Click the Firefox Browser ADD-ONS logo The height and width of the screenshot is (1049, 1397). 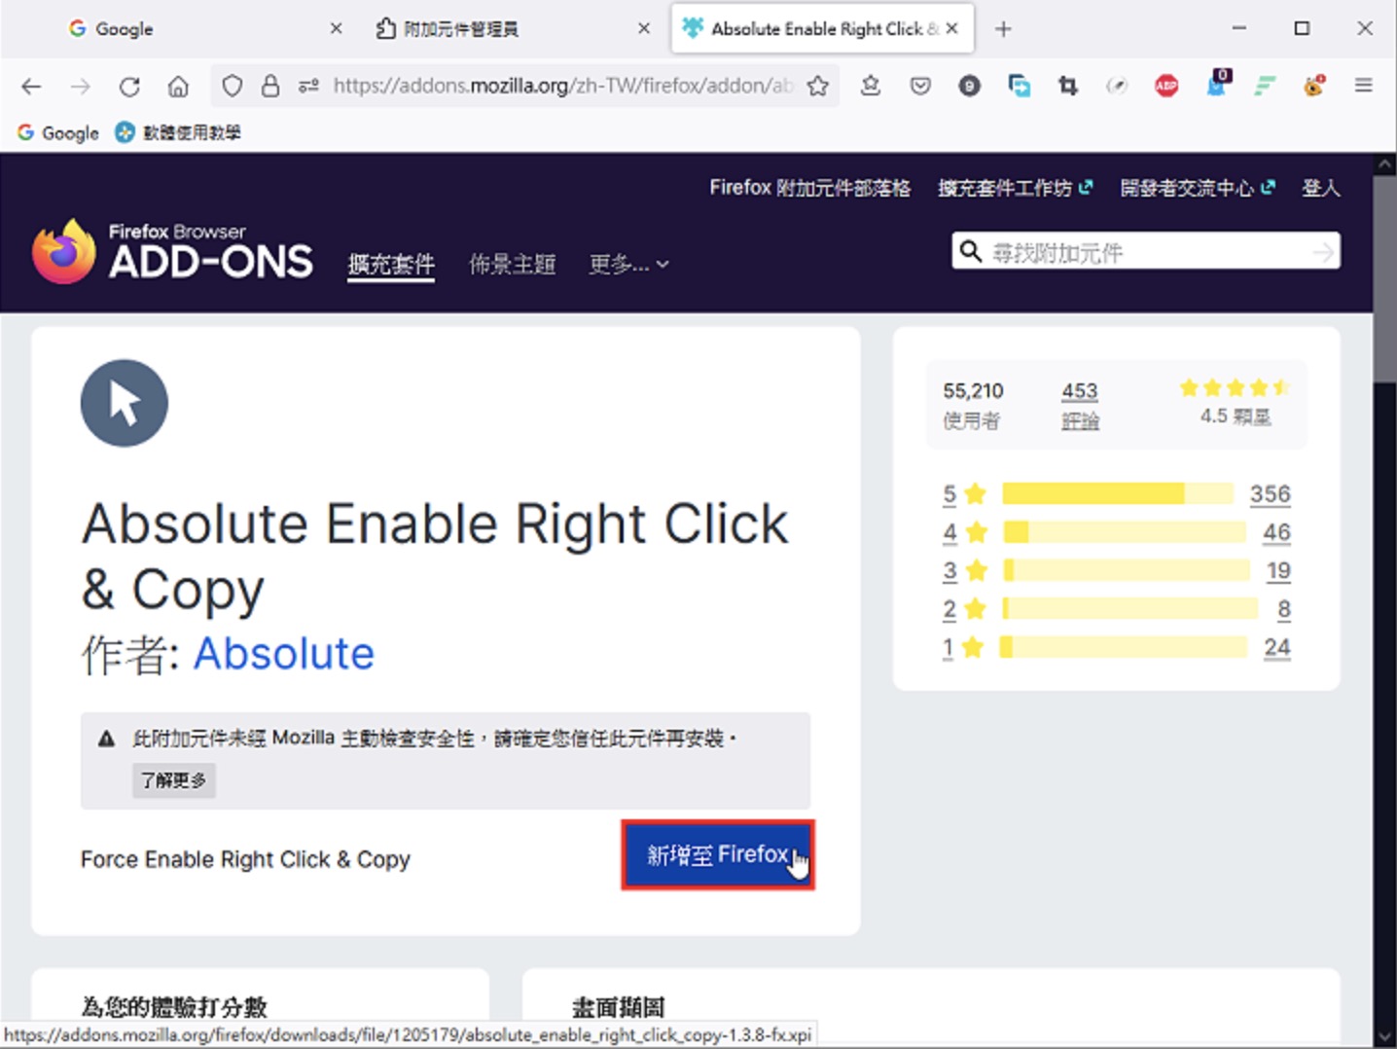[x=172, y=251]
